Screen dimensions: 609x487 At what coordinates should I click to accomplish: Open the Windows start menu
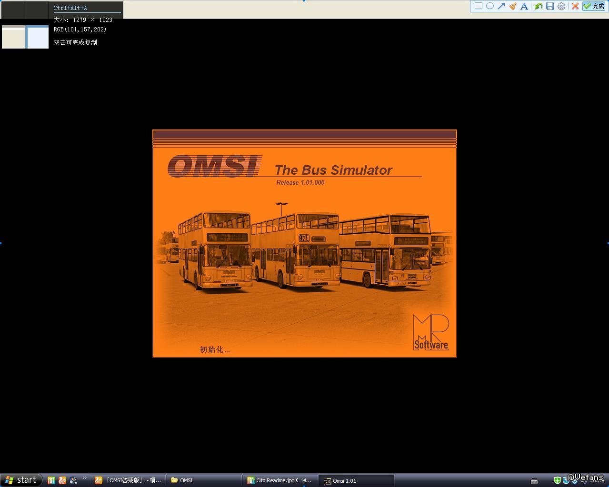[x=21, y=480]
